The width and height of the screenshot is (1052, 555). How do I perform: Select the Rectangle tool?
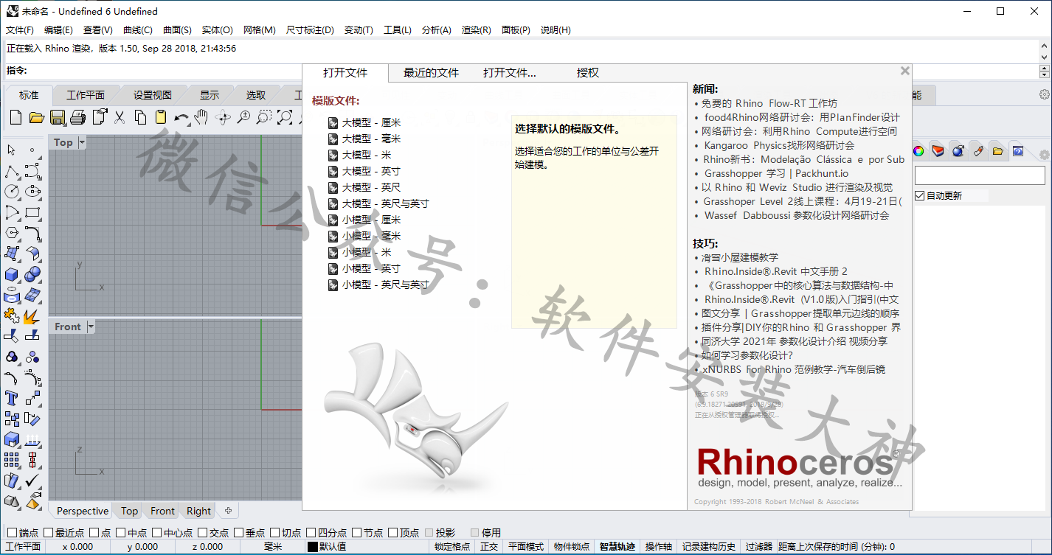tap(32, 213)
